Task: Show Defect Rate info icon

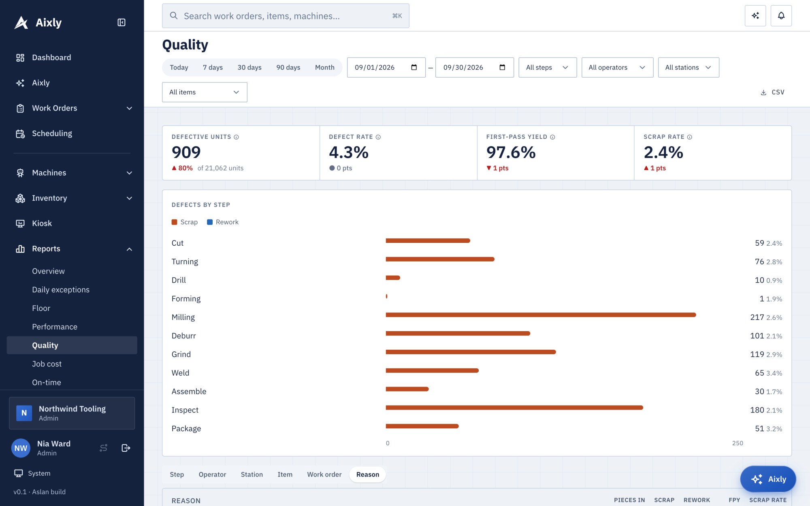Action: 378,137
